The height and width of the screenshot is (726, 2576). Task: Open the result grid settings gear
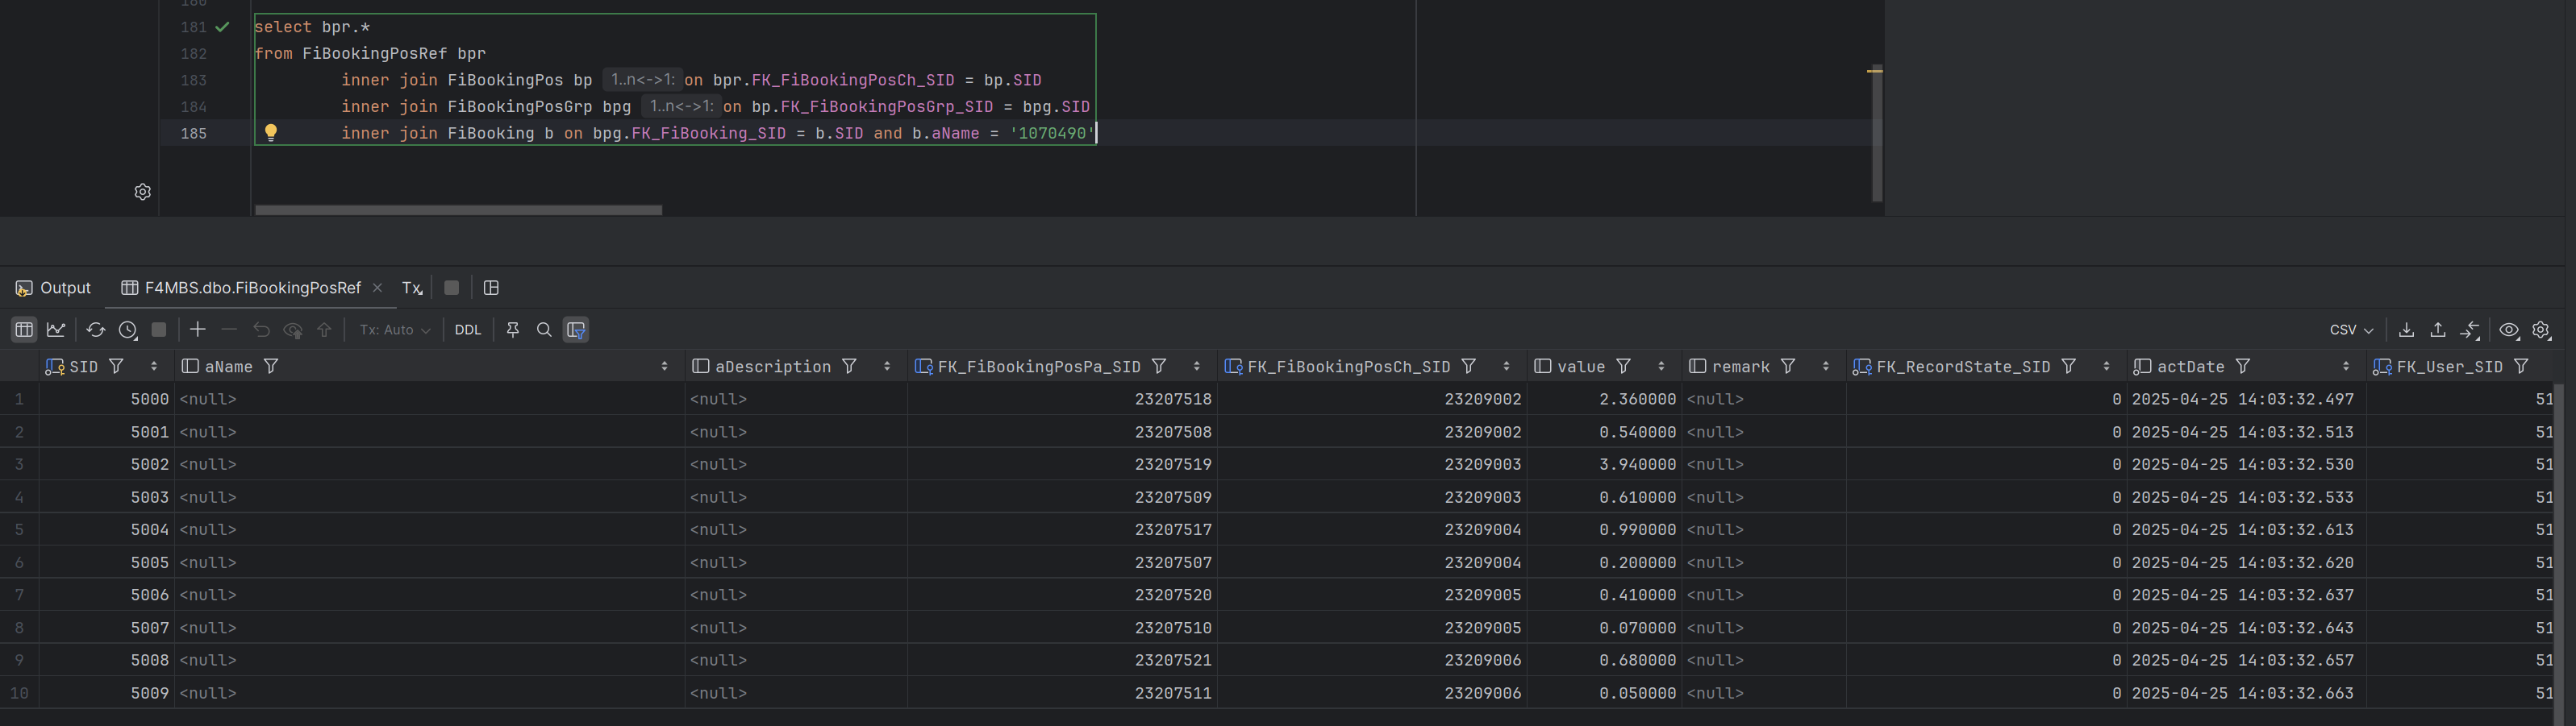tap(2541, 330)
